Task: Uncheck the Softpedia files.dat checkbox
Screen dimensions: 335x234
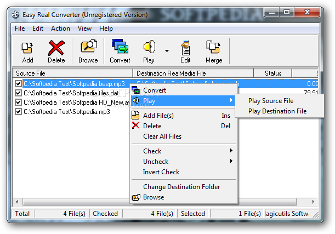Action: [19, 93]
